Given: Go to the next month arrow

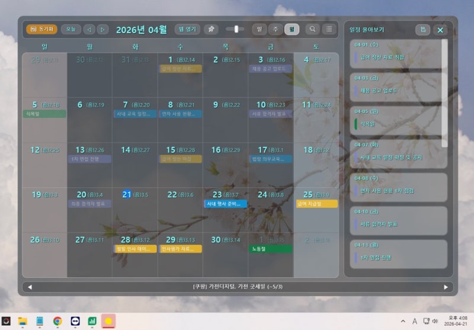Looking at the screenshot, I should click(103, 30).
